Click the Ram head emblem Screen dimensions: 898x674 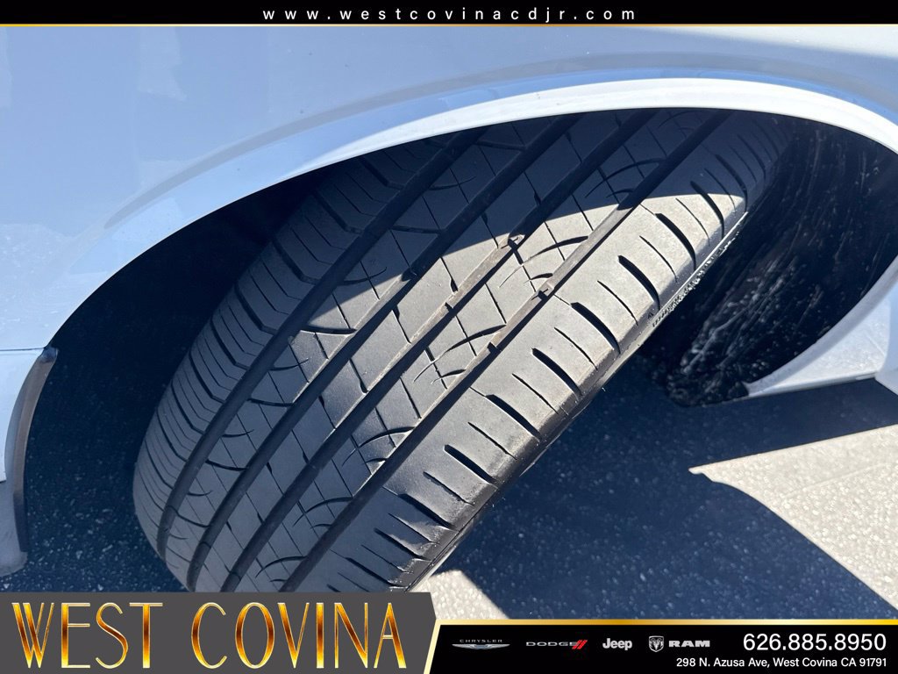coord(656,643)
